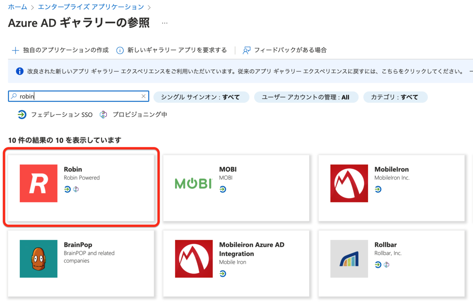Click the plus icon for 独自のアプリケーションの作成
This screenshot has width=473, height=305.
15,50
